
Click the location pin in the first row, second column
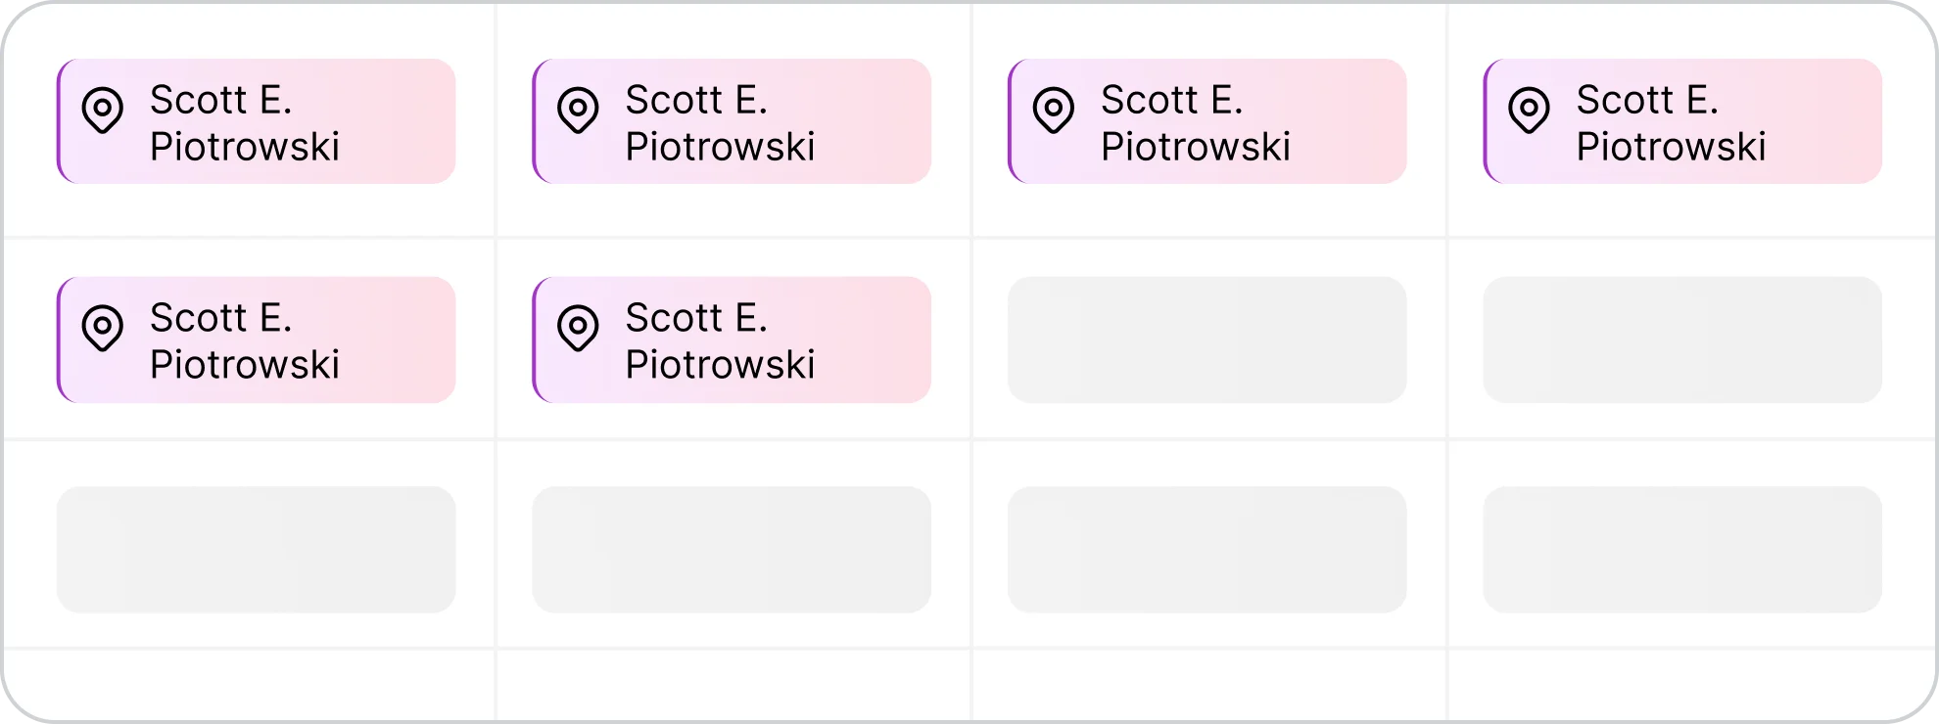pyautogui.click(x=578, y=110)
